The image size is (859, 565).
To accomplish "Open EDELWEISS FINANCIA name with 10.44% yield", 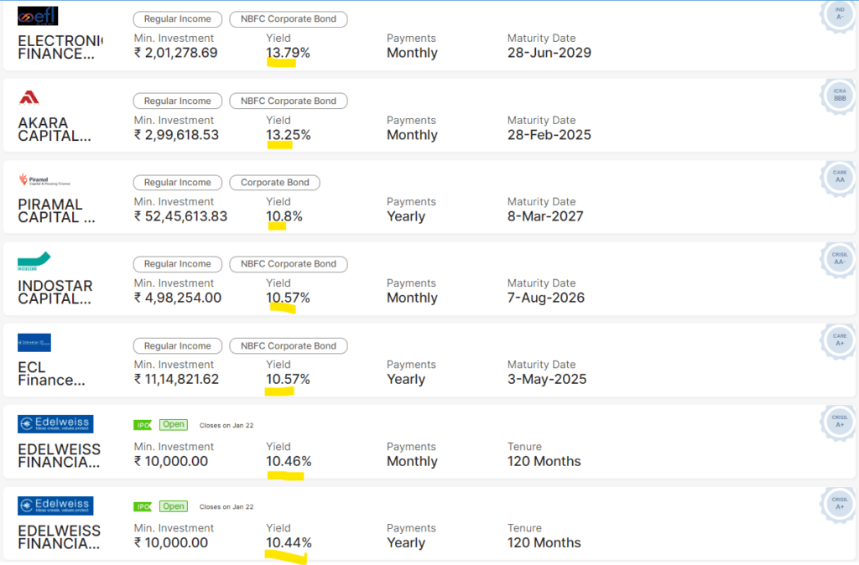I will 60,537.
